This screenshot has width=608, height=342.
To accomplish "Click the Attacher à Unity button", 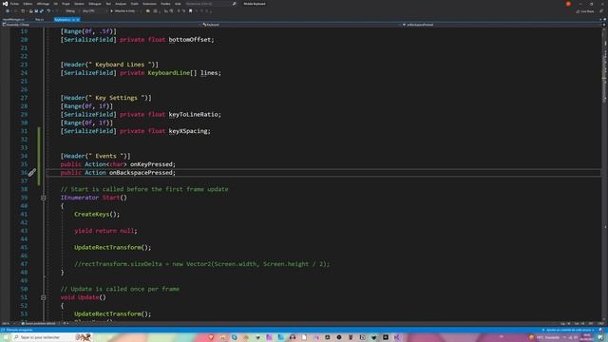I will click(123, 10).
